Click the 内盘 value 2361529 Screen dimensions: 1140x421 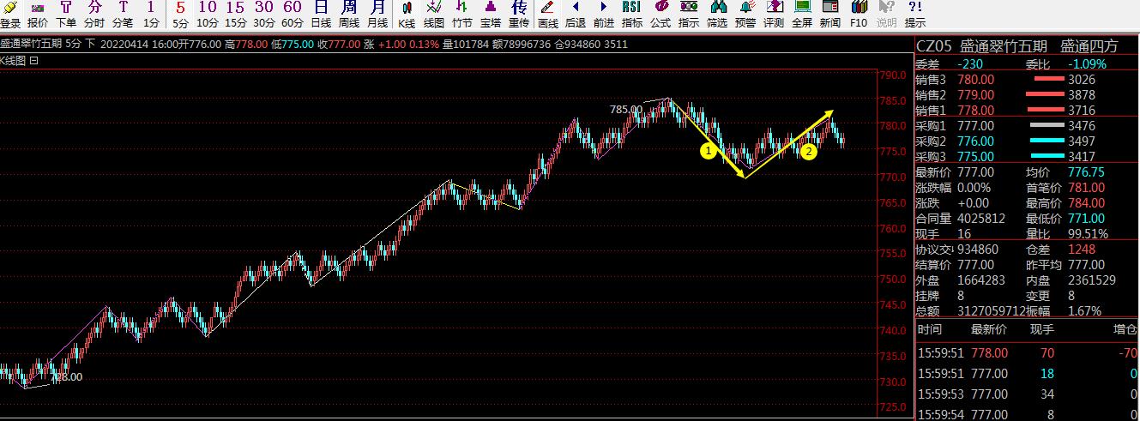1091,280
